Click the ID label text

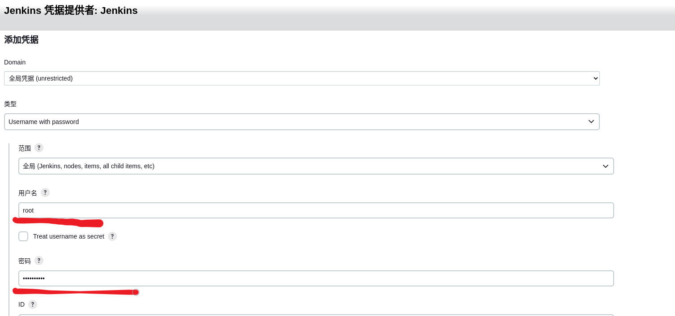coord(21,304)
